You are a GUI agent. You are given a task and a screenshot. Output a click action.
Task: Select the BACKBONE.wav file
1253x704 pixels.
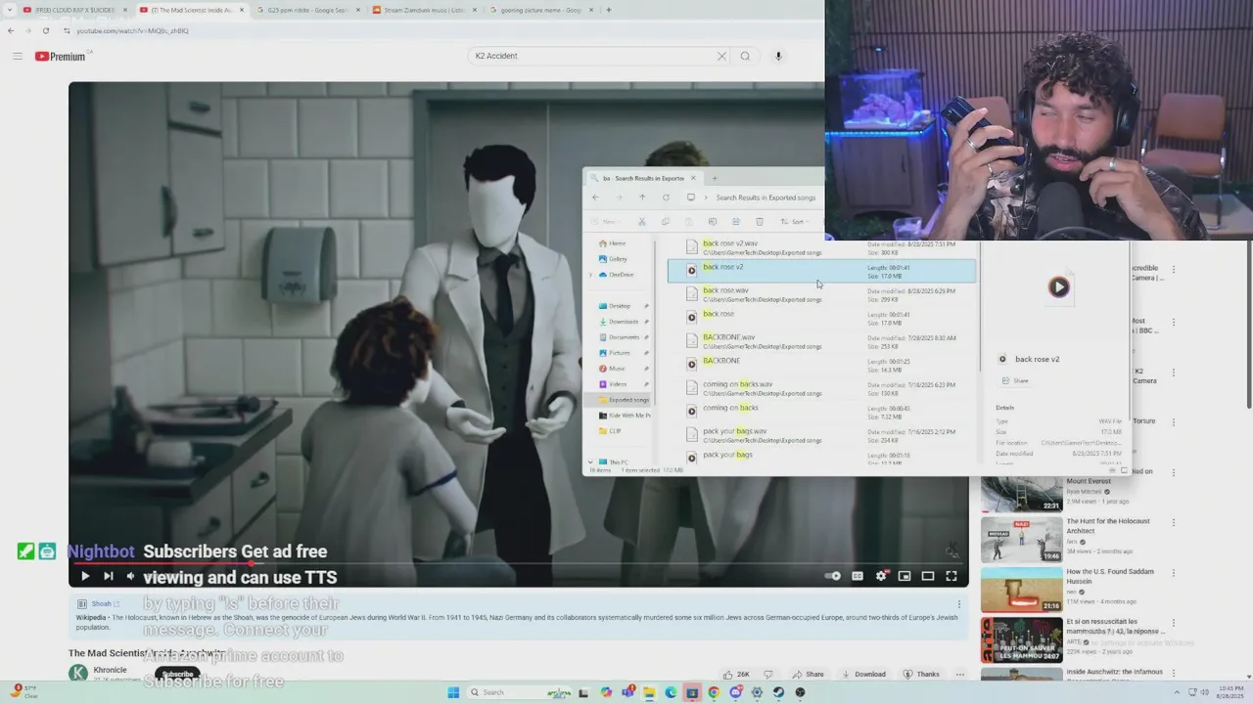coord(822,341)
